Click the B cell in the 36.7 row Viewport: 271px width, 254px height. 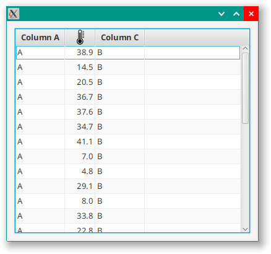pos(119,97)
